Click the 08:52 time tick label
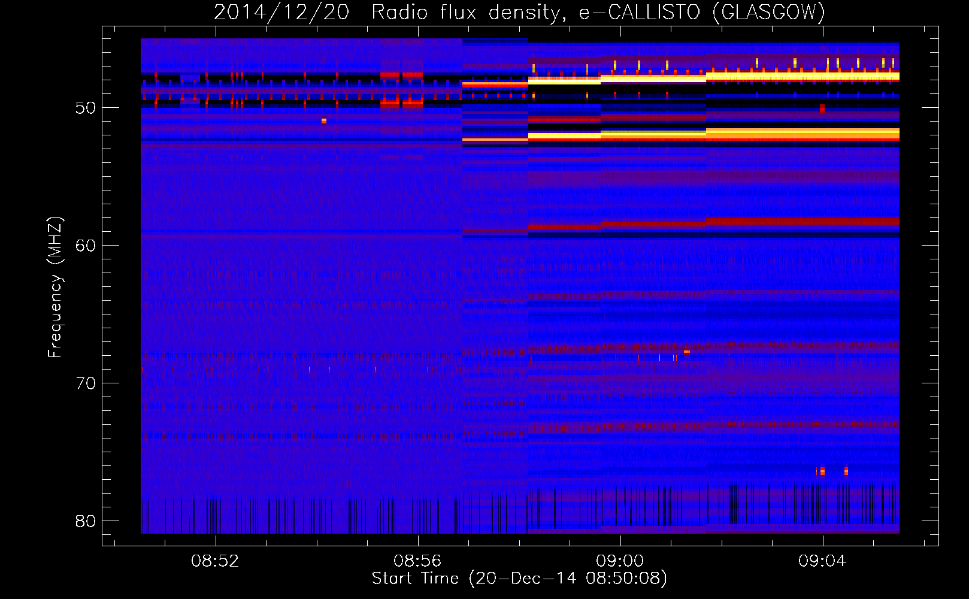The height and width of the screenshot is (599, 969). click(215, 561)
